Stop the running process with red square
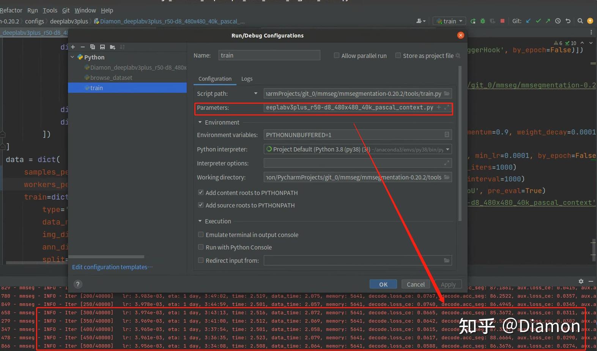This screenshot has height=351, width=597. (502, 21)
